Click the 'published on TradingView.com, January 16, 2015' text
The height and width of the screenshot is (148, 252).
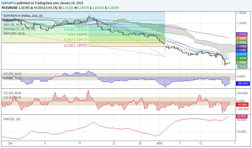coord(50,3)
